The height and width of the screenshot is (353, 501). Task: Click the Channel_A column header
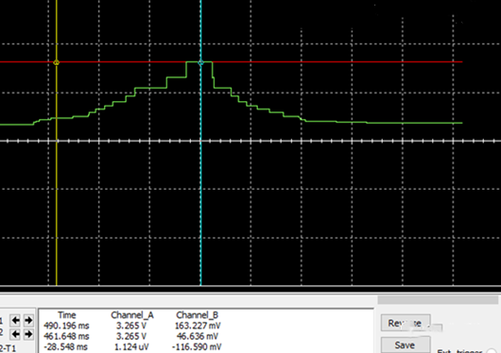click(x=132, y=315)
